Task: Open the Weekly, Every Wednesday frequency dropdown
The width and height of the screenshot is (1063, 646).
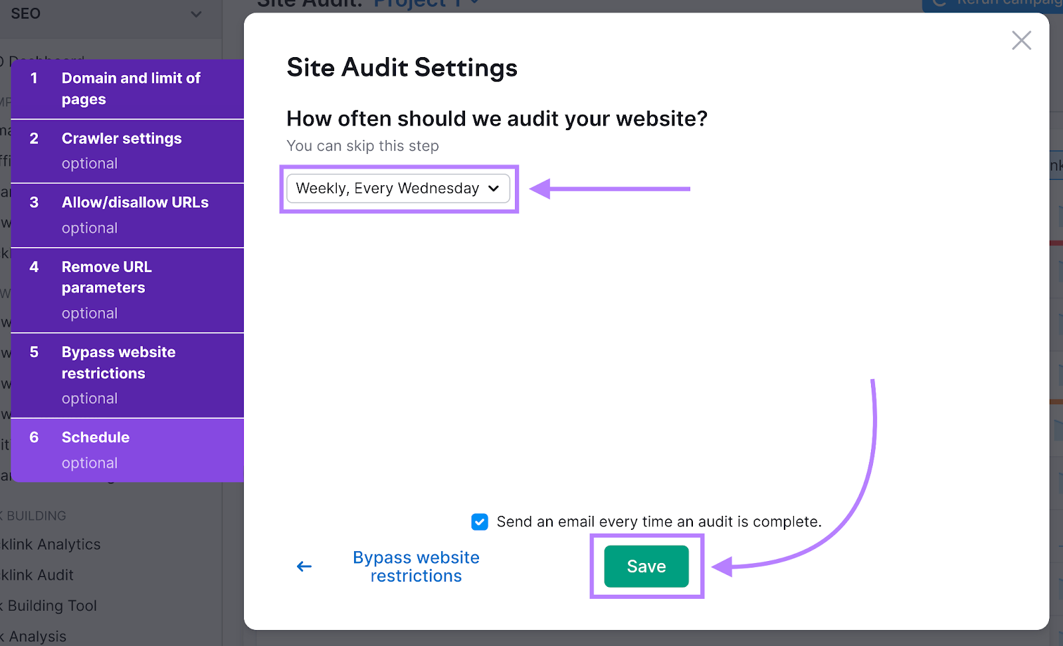Action: 398,189
